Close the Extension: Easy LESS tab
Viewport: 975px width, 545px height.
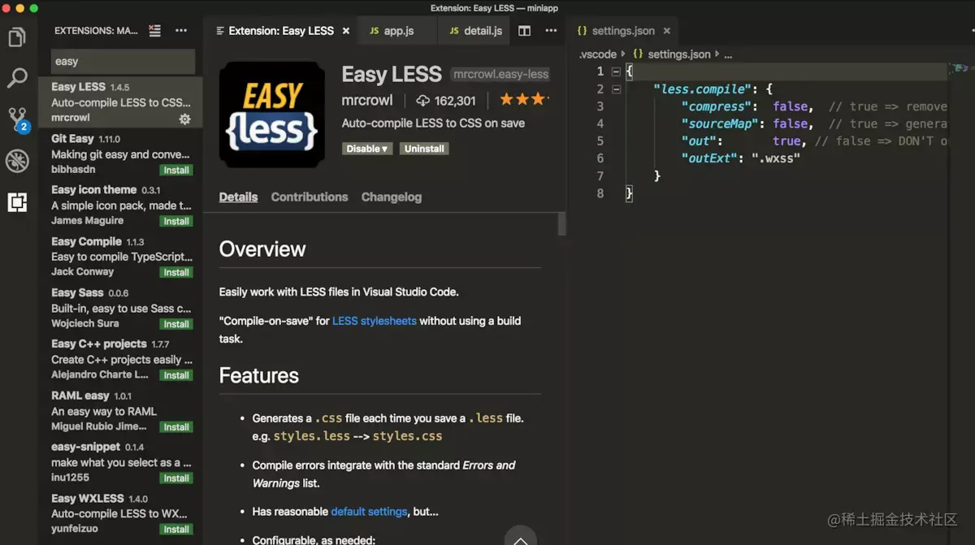pyautogui.click(x=346, y=31)
